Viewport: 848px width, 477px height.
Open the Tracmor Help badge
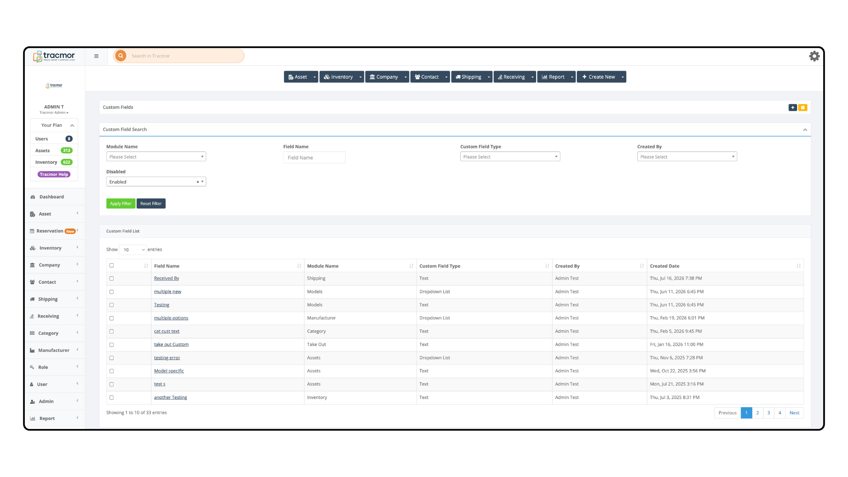[x=54, y=174]
